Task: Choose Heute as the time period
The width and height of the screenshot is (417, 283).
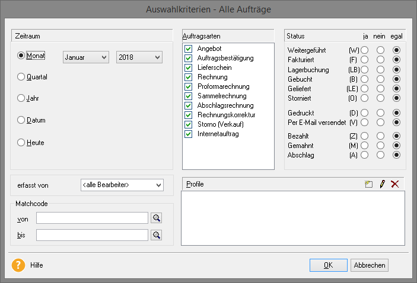Action: coord(21,142)
